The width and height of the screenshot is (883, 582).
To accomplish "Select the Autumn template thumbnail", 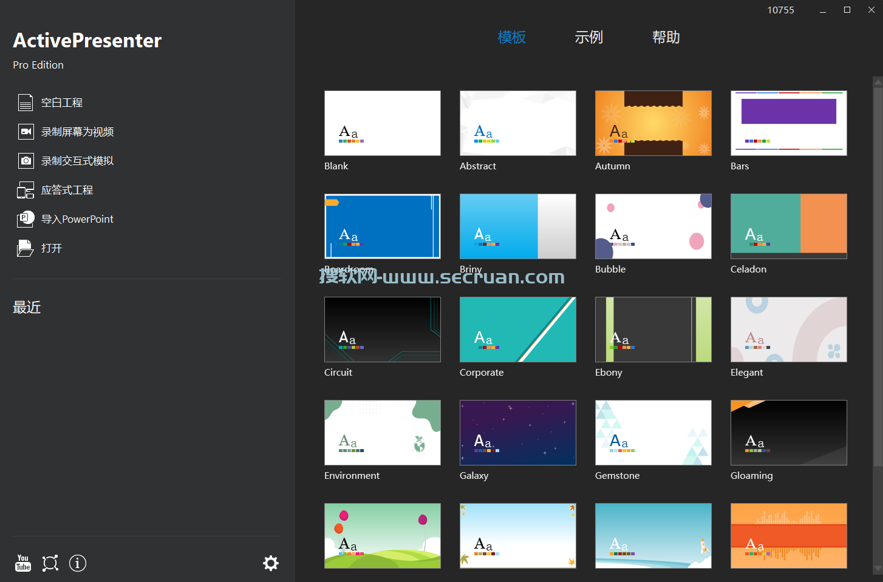I will [653, 123].
